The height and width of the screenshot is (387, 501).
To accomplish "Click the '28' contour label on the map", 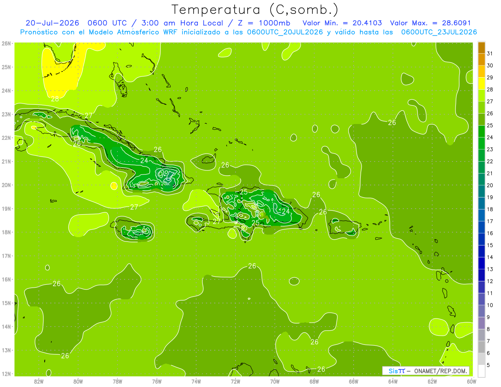I will click(55, 99).
